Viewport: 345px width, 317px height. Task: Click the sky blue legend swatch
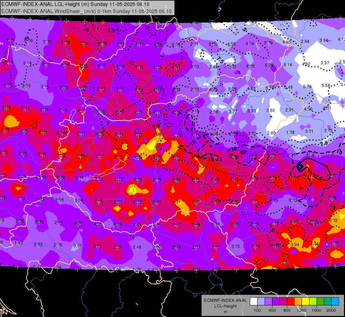[x=335, y=302]
